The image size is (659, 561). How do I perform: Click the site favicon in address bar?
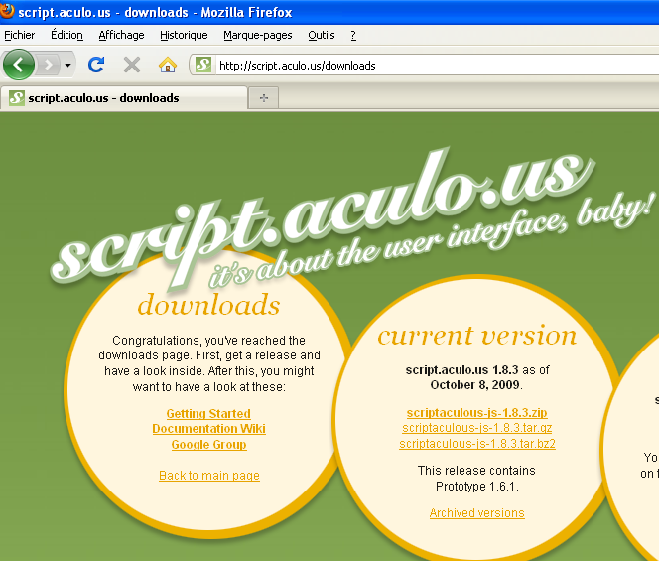(203, 66)
